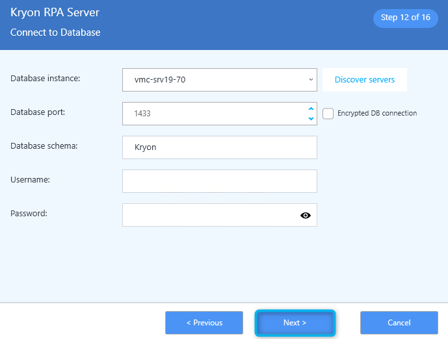Click the Step 12 of 16 badge
Viewport: 448px width, 339px height.
(x=406, y=18)
